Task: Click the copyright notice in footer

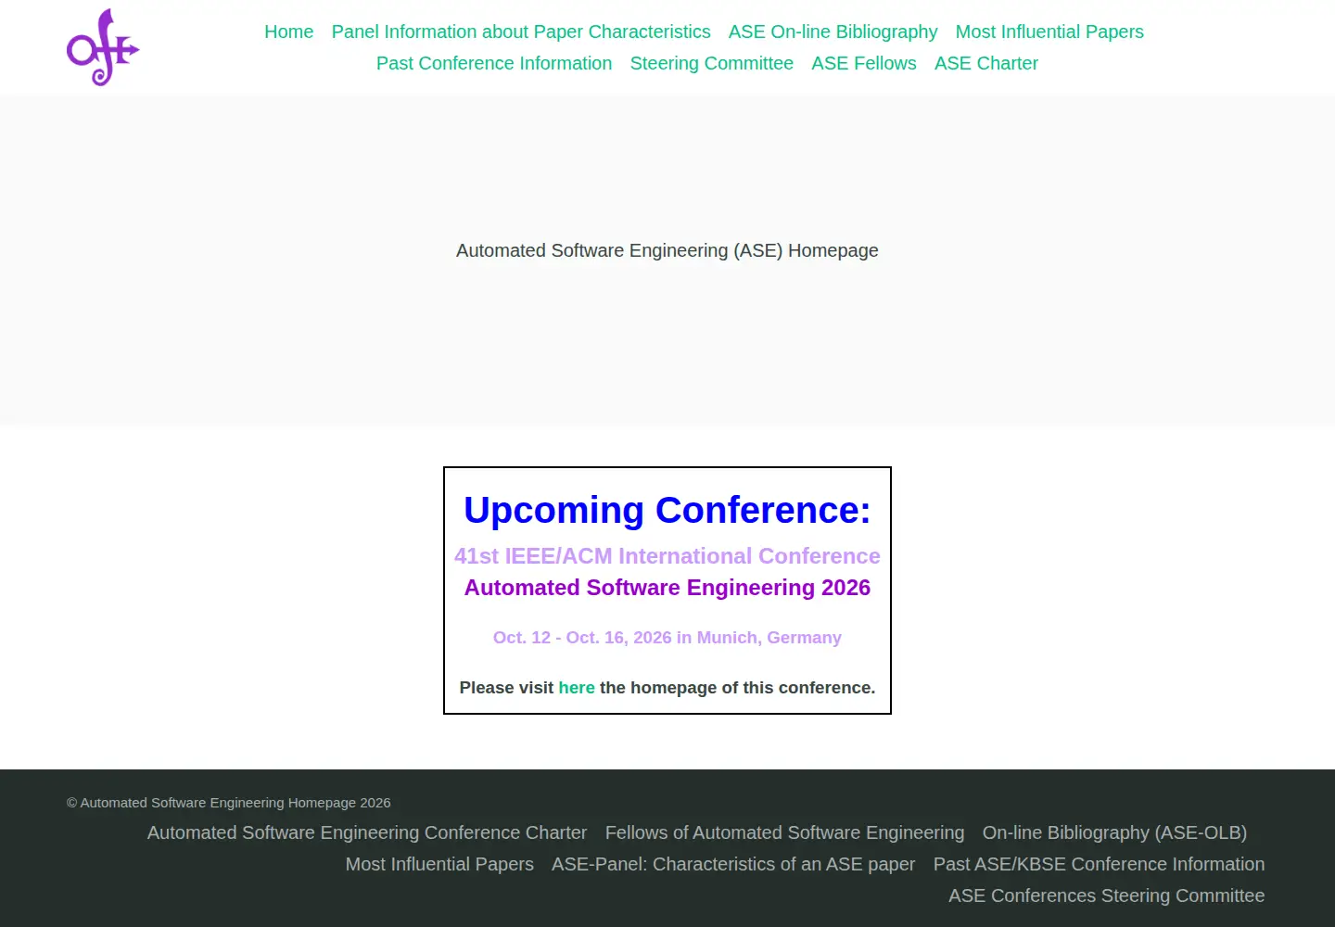Action: [229, 803]
